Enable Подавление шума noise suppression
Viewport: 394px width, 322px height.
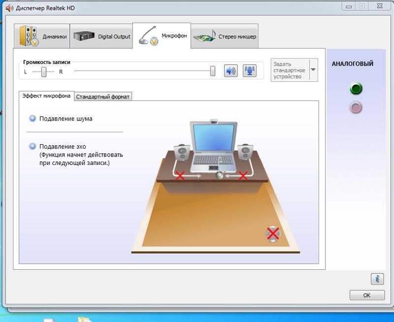33,119
